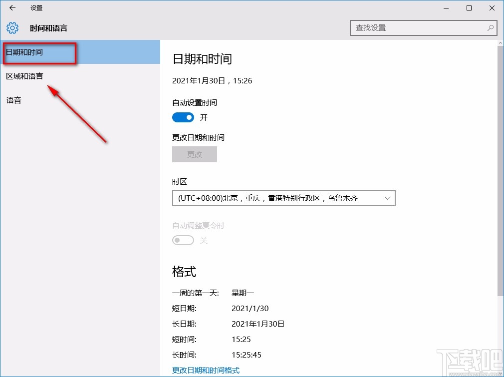Click the back arrow in the title bar
The image size is (504, 377).
(12, 7)
